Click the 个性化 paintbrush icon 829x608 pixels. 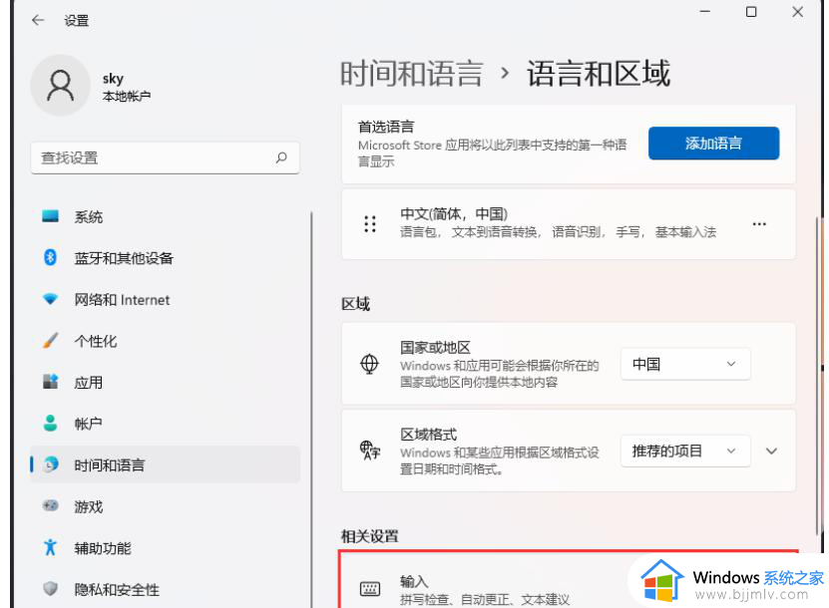coord(50,340)
